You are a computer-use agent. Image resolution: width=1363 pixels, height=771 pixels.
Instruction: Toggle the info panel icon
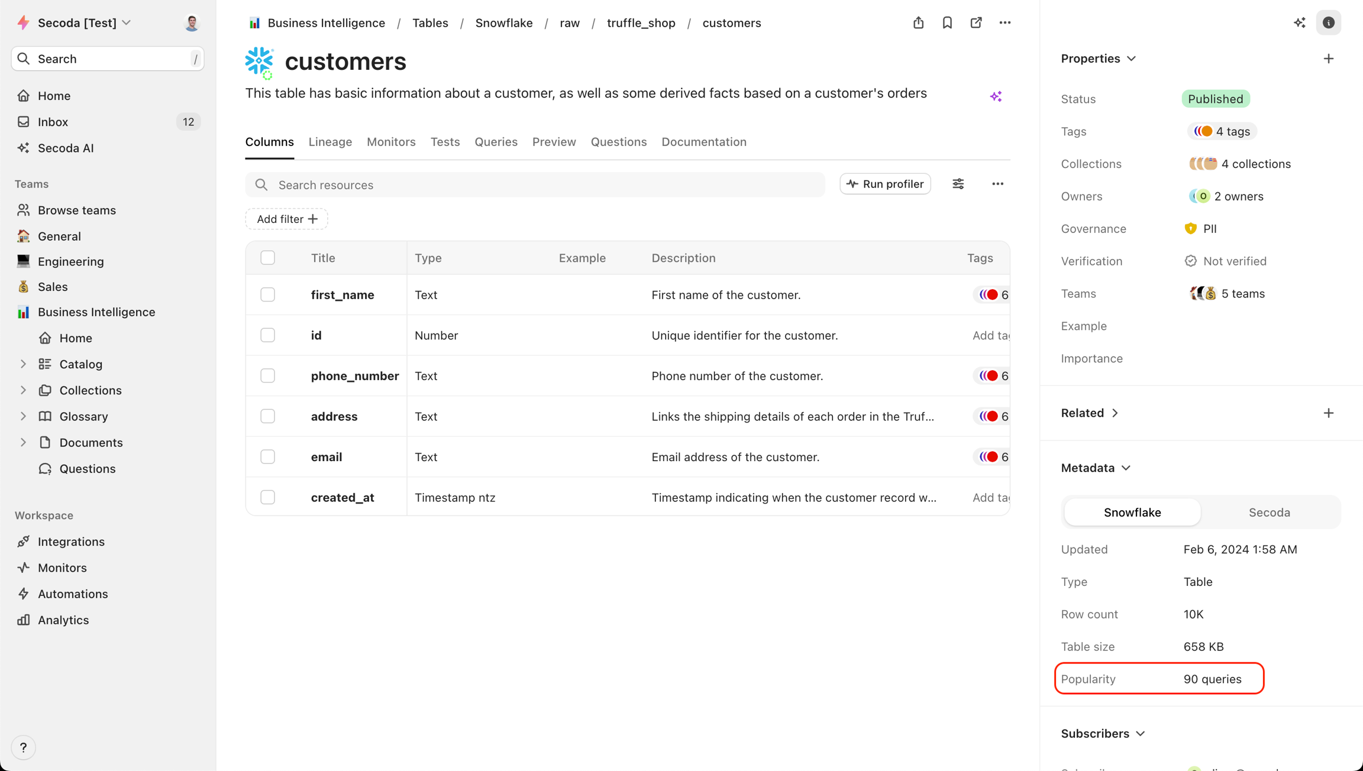coord(1328,22)
